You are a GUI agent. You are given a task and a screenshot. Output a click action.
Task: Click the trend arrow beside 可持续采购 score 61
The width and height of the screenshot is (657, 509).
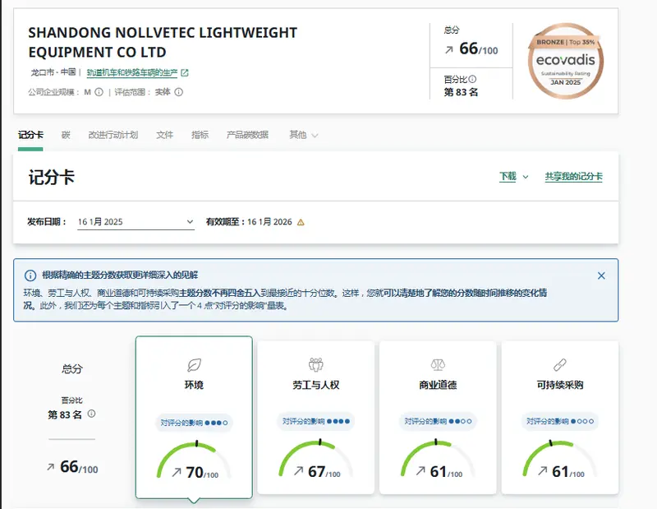(x=542, y=471)
